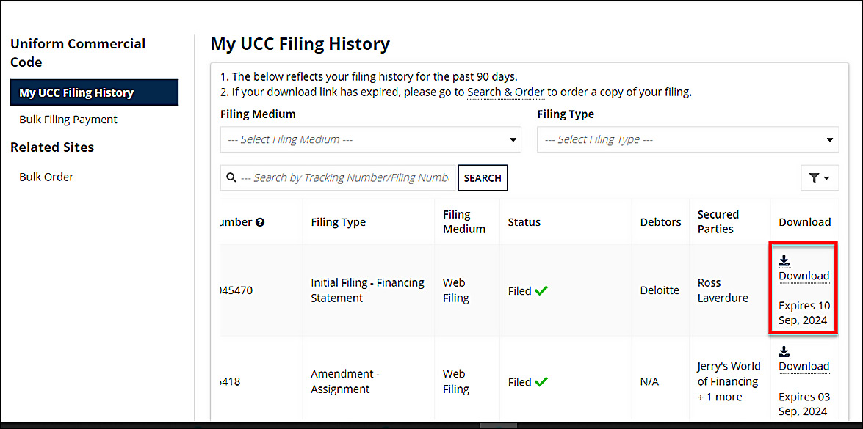Expand the Select Filing Type dropdown

687,139
